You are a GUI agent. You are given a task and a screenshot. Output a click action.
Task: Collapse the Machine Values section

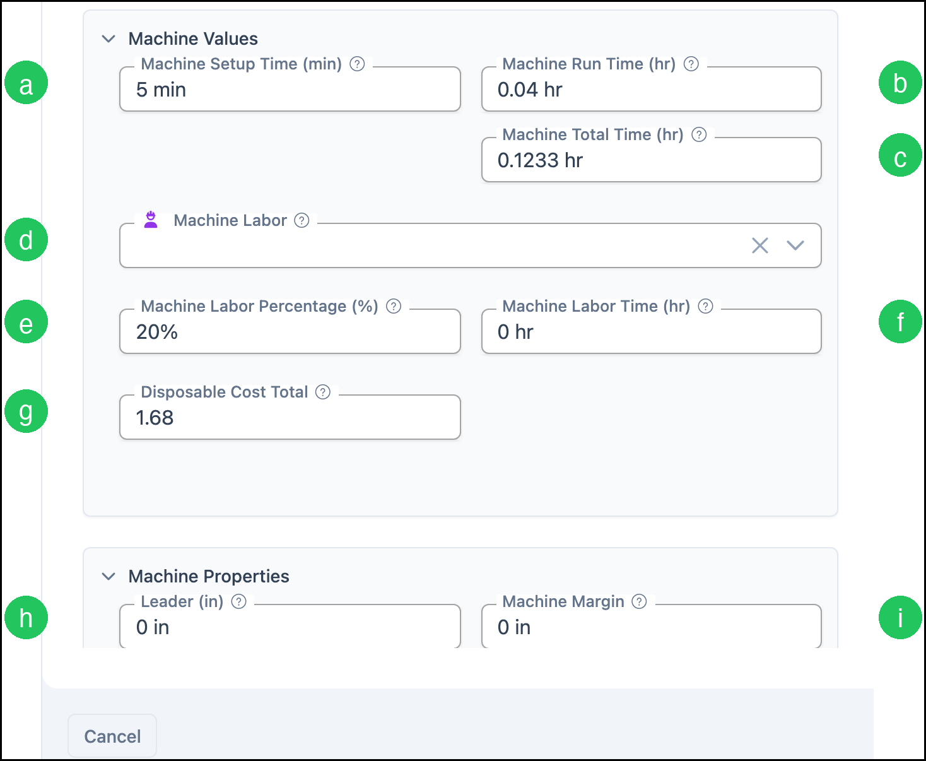tap(108, 39)
